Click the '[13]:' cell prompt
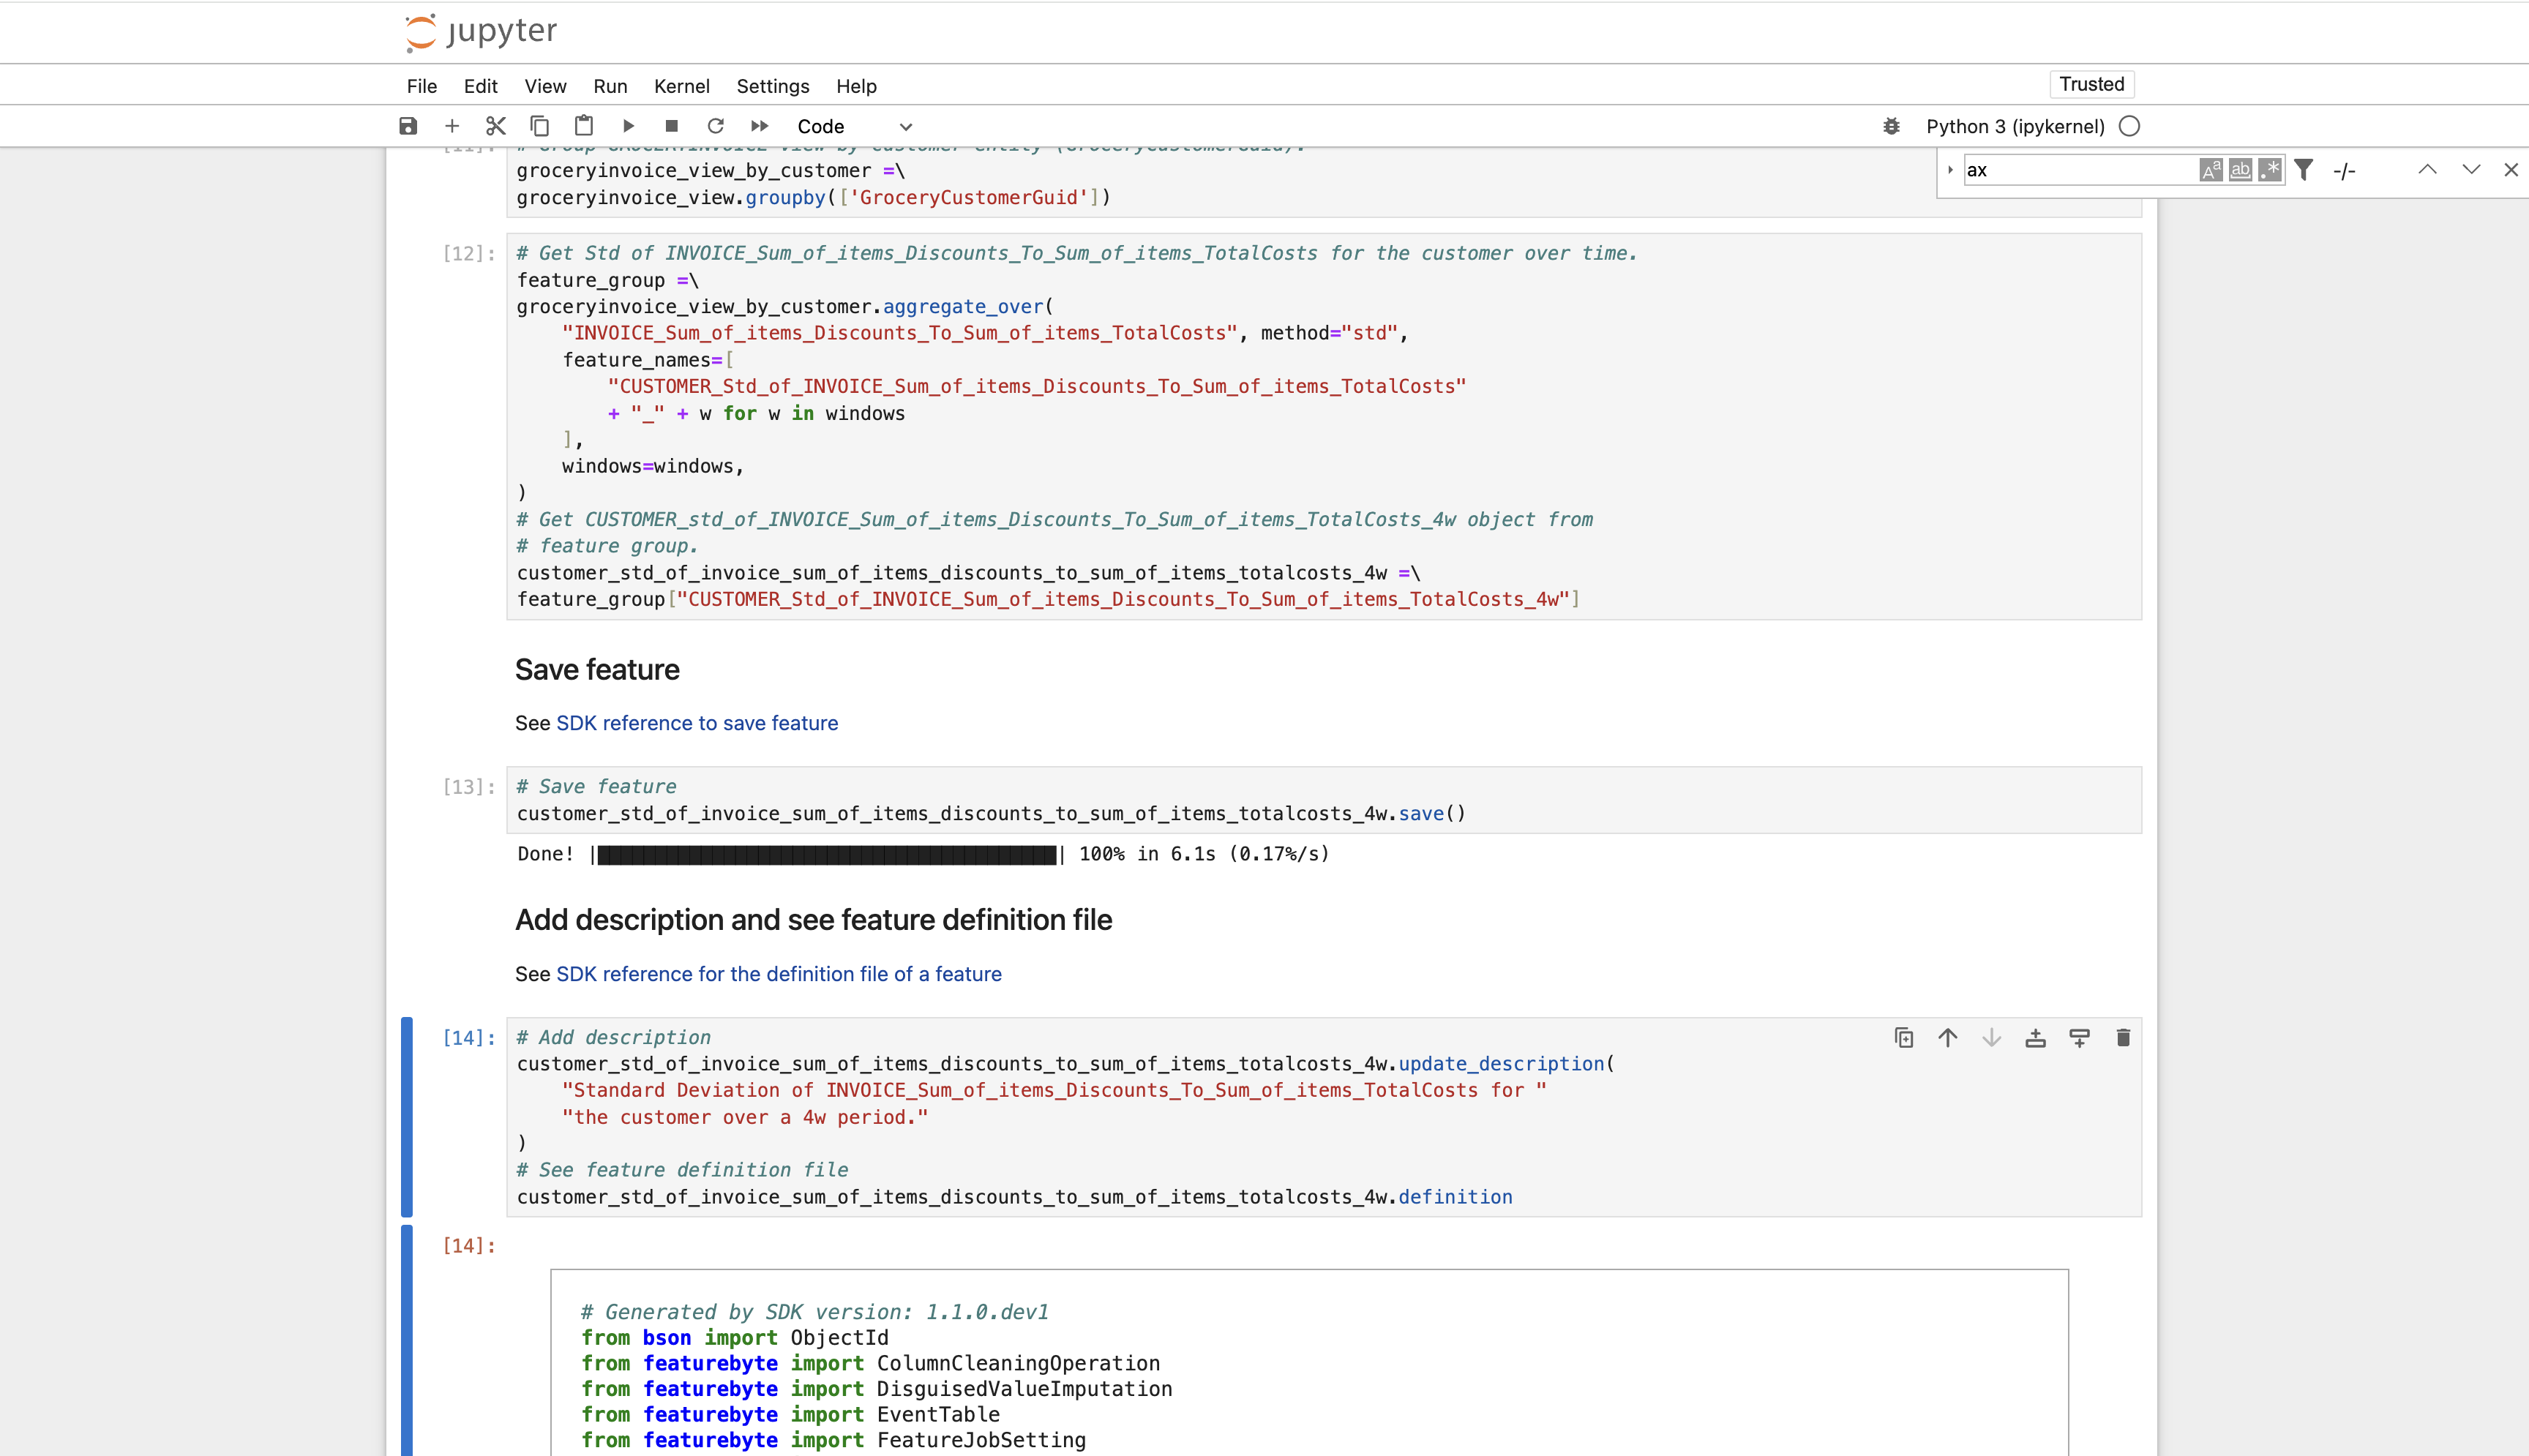This screenshot has height=1456, width=2529. point(469,787)
